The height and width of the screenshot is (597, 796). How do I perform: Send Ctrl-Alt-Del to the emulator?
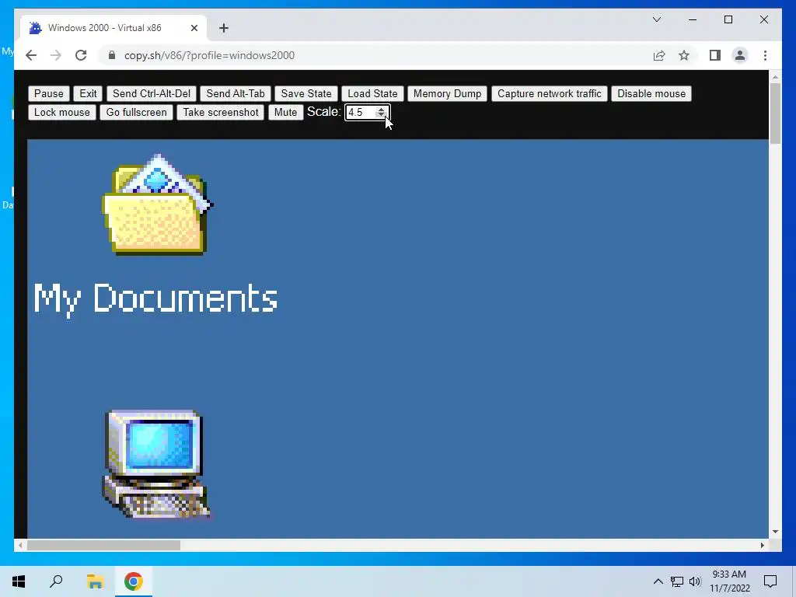point(152,93)
